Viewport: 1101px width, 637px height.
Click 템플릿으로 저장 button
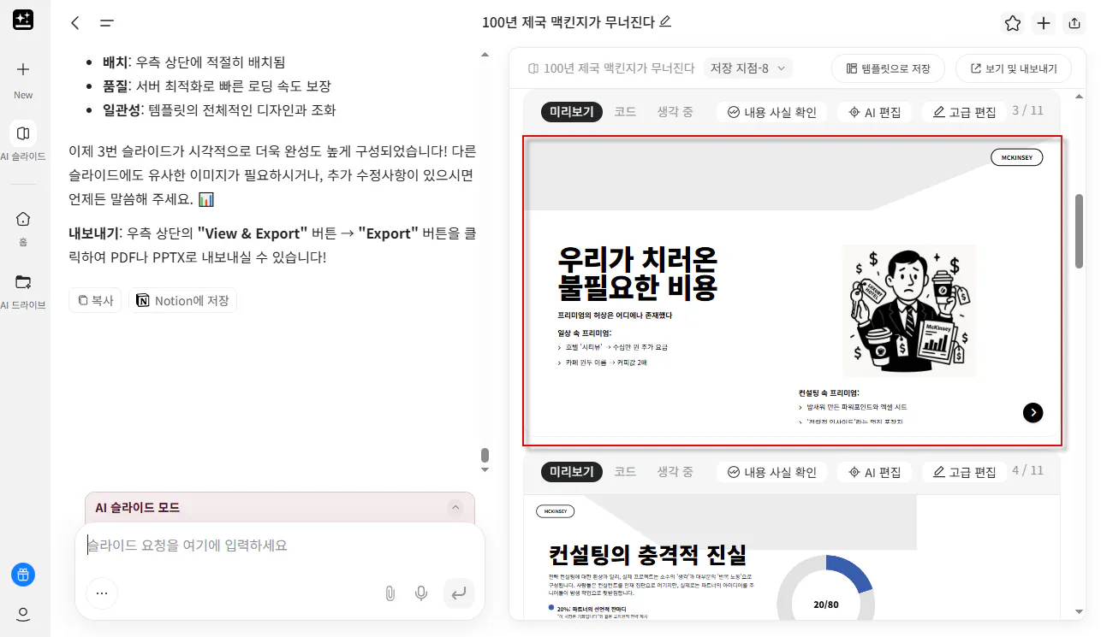(x=888, y=68)
